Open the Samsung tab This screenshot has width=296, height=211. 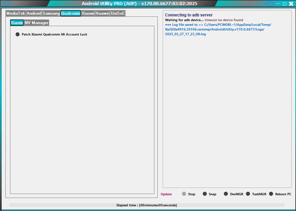pos(51,13)
